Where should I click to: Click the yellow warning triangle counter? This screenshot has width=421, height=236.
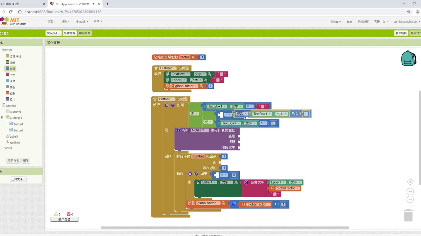pos(56,214)
